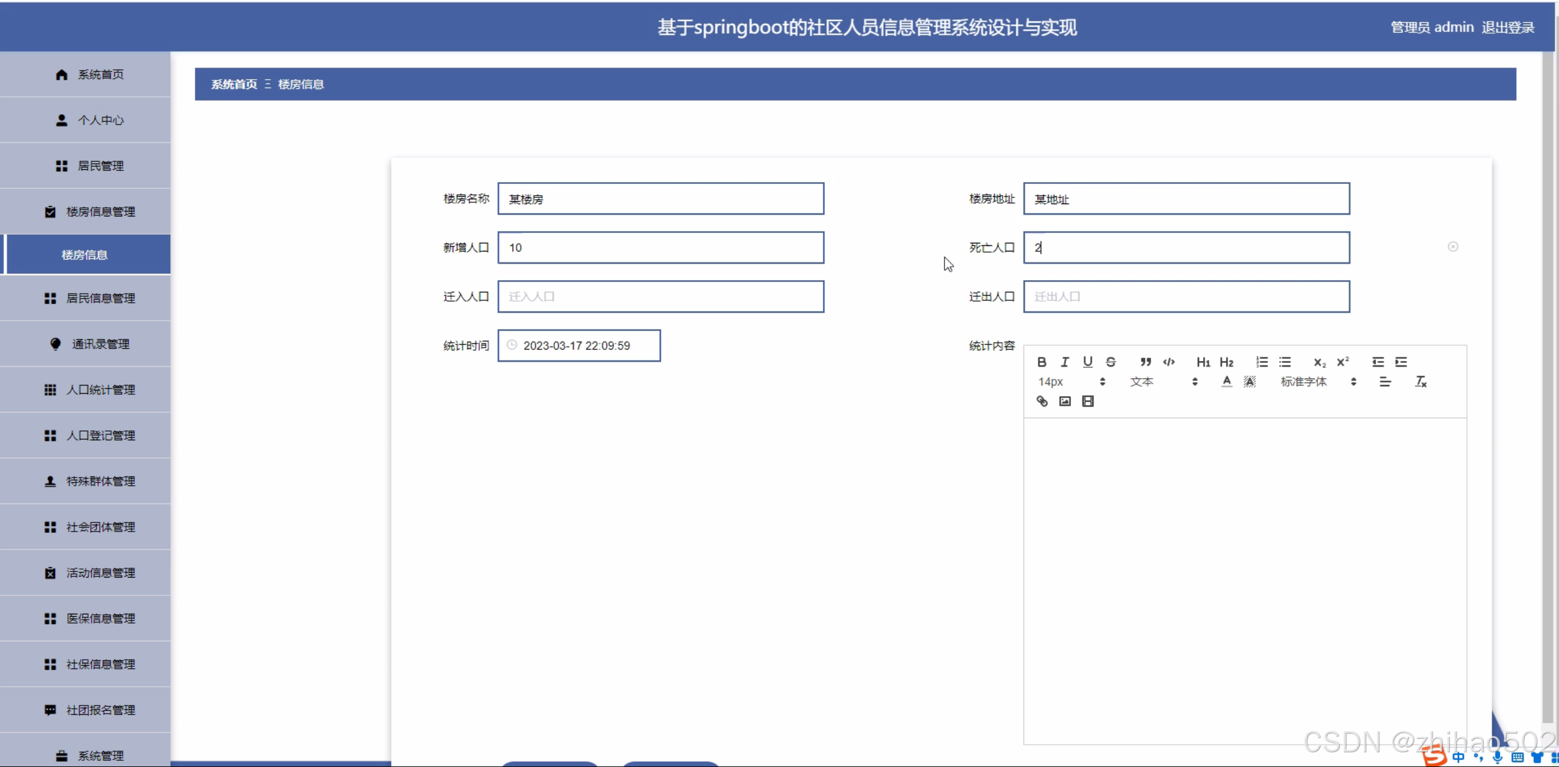
Task: Insert a blockquote in editor
Action: pyautogui.click(x=1145, y=362)
